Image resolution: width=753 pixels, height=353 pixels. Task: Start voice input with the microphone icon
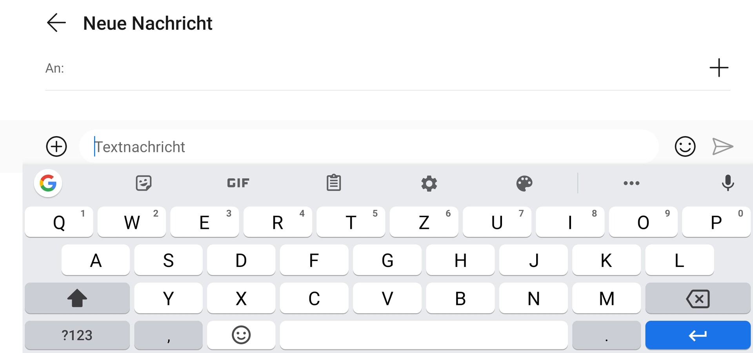[x=728, y=183]
